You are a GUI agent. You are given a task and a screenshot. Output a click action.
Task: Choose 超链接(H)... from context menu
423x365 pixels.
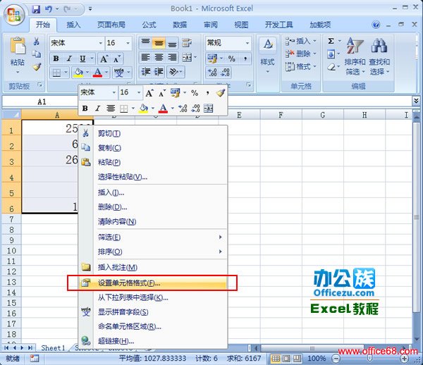(152, 341)
